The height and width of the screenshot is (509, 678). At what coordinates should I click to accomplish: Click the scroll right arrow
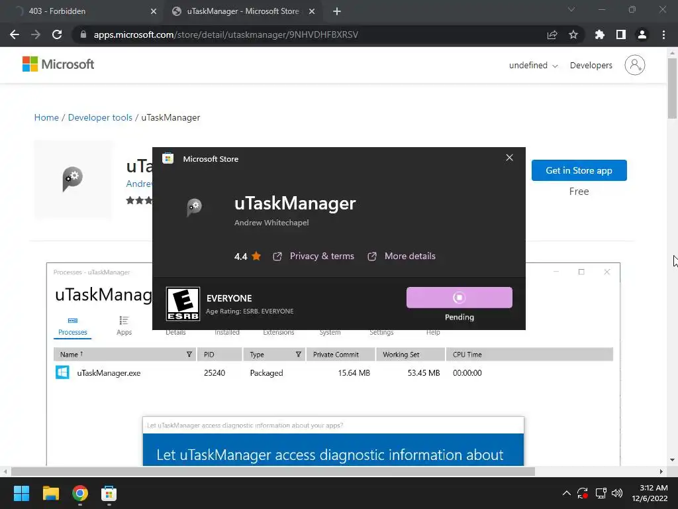[x=661, y=471]
